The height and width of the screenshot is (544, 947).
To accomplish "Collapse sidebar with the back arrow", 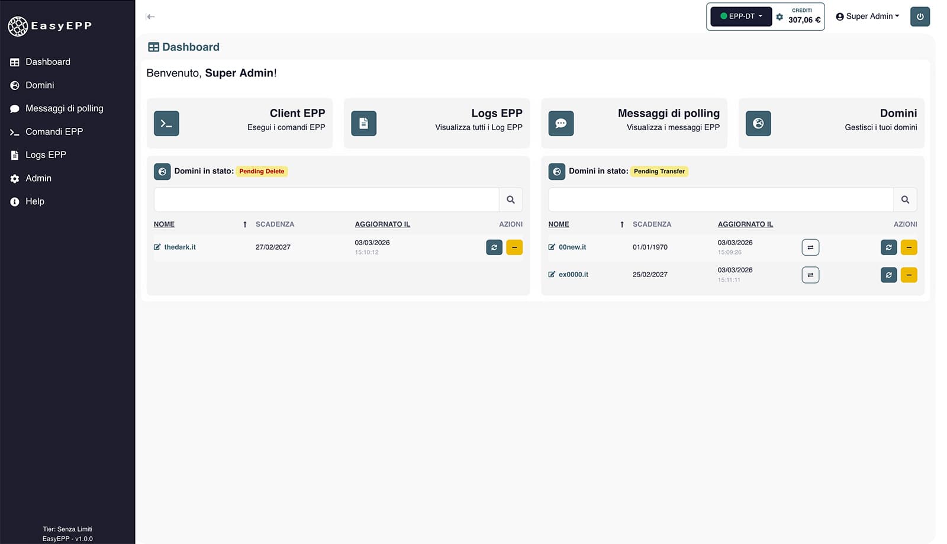I will tap(150, 17).
